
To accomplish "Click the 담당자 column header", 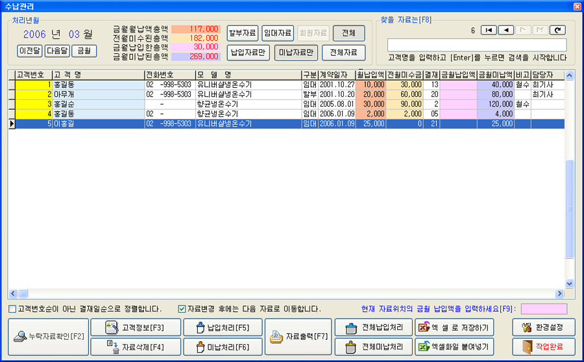I will tap(548, 75).
